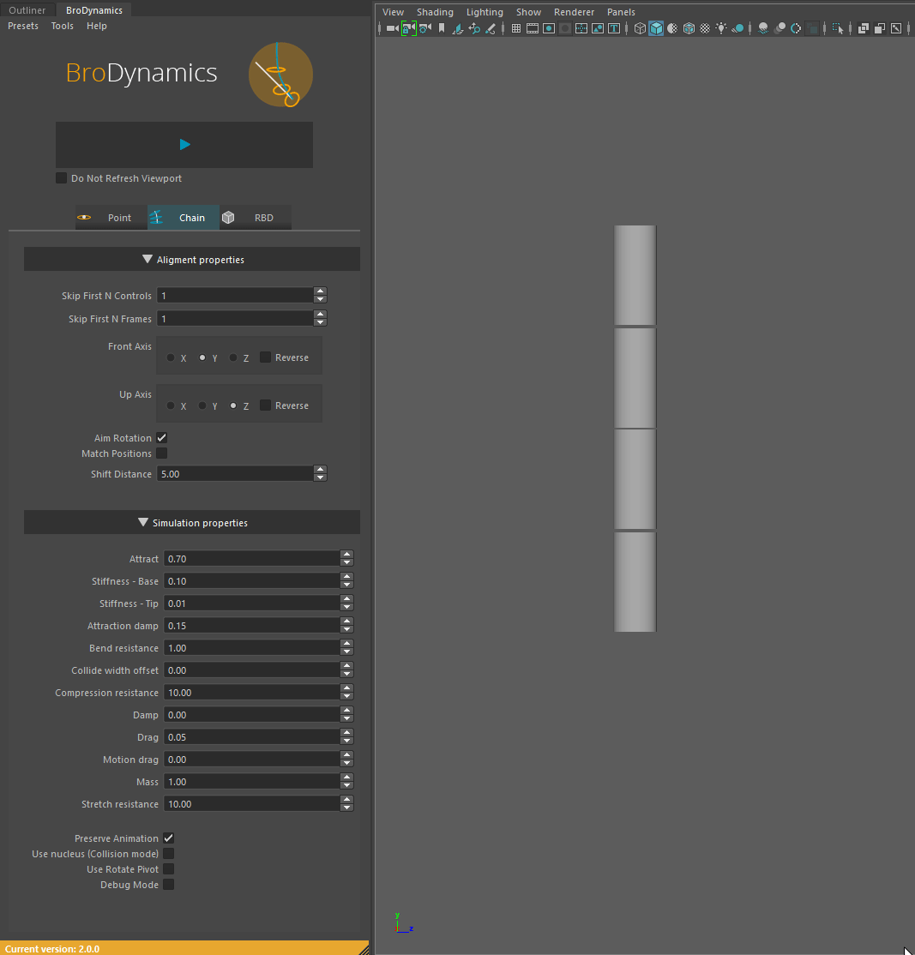Toggle the viewport Grid icon

click(516, 28)
